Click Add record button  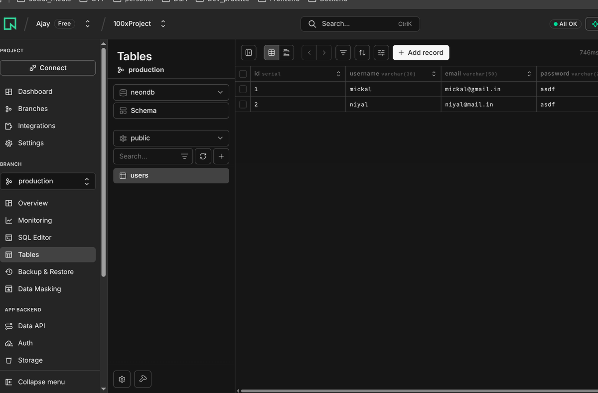421,52
